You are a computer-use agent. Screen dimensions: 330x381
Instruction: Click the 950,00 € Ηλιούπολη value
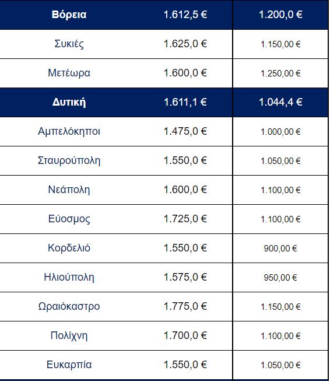point(280,278)
